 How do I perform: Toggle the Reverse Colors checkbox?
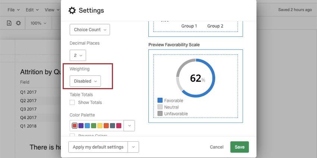click(x=72, y=136)
